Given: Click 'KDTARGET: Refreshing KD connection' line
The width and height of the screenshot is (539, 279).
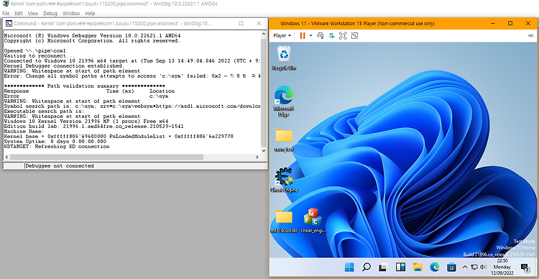Looking at the screenshot, I should click(57, 147).
